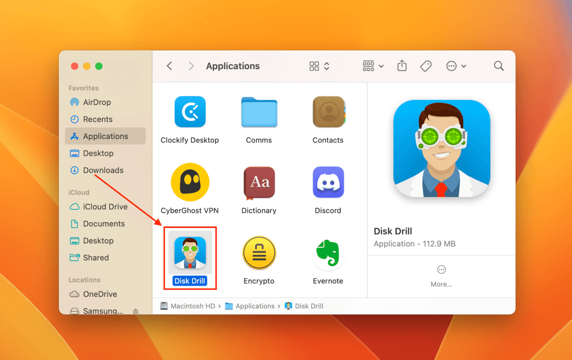This screenshot has height=360, width=572.
Task: Open the Clockify Desktop app icon
Action: [x=190, y=112]
